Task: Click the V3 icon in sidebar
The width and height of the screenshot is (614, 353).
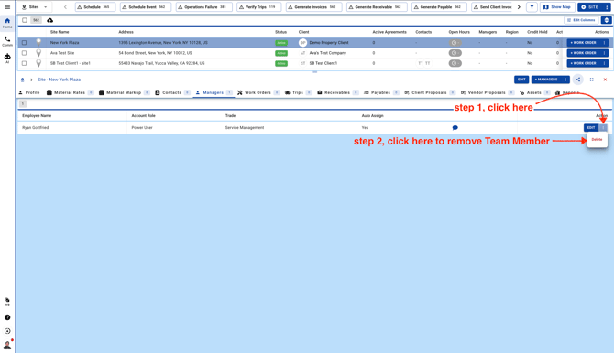Action: [x=7, y=302]
